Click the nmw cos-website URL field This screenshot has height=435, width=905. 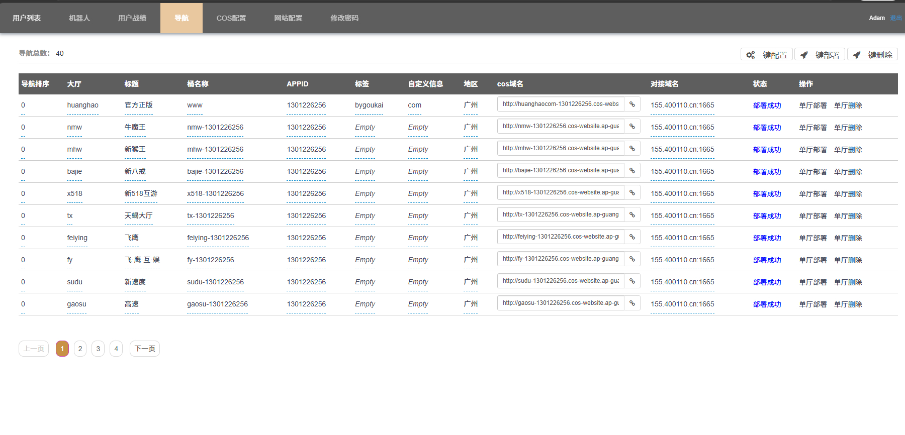(561, 127)
